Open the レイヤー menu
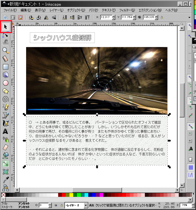Viewport: 196px width, 210px height. [56, 10]
